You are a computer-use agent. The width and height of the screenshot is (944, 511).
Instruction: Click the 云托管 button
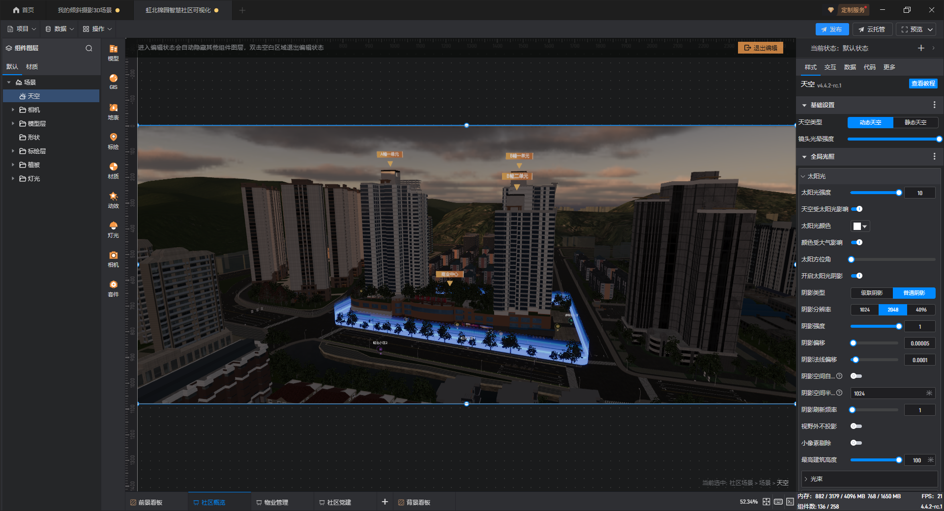(872, 29)
